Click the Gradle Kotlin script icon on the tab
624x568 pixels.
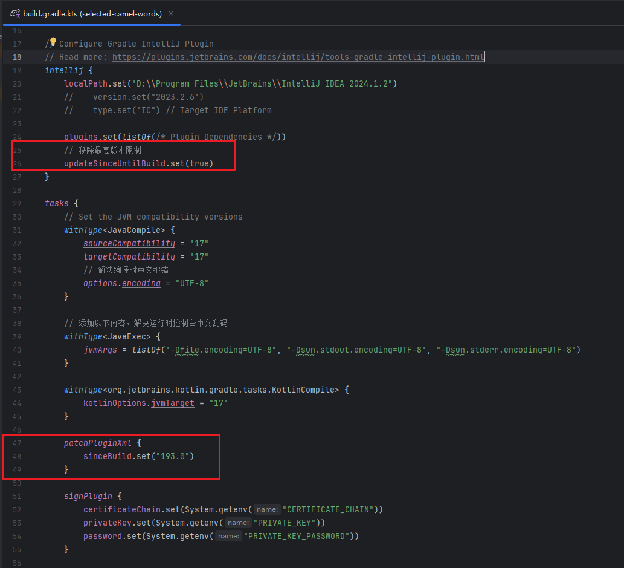click(x=14, y=12)
